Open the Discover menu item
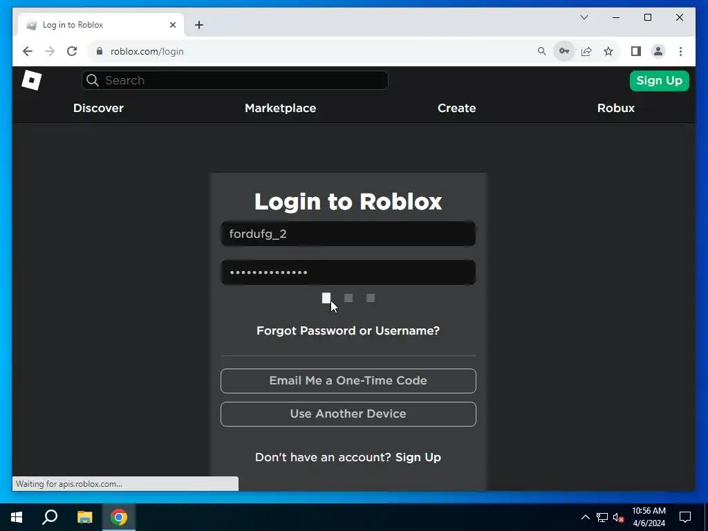708x531 pixels. pos(98,108)
